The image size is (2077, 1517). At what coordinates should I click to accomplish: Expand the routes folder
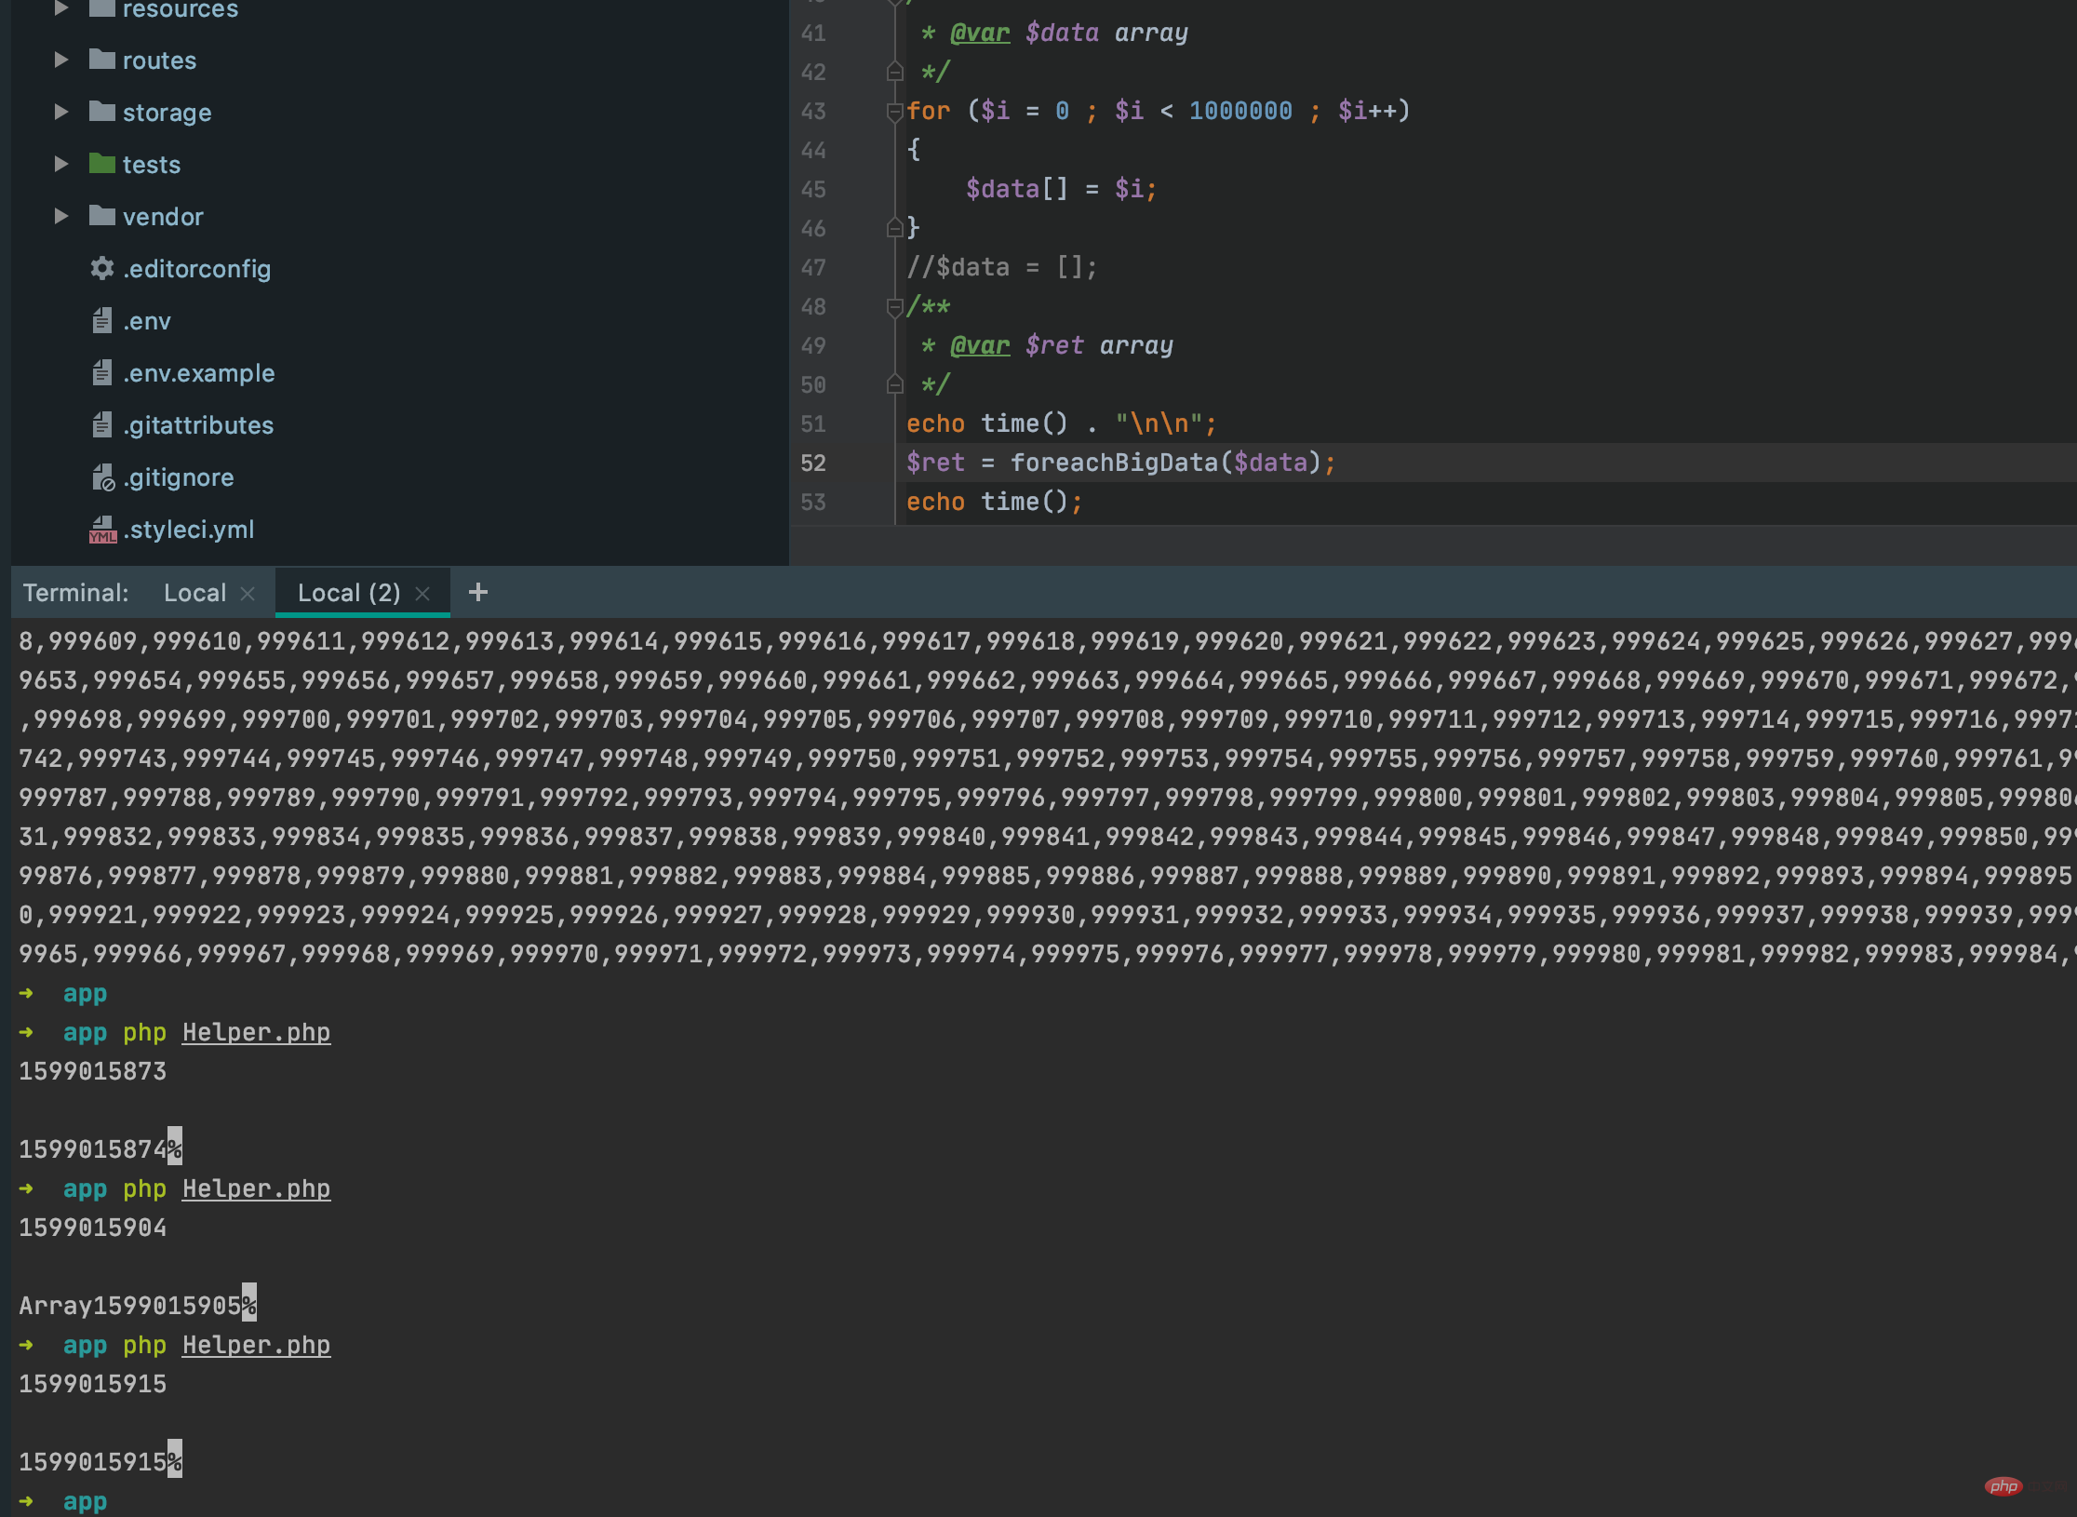61,60
